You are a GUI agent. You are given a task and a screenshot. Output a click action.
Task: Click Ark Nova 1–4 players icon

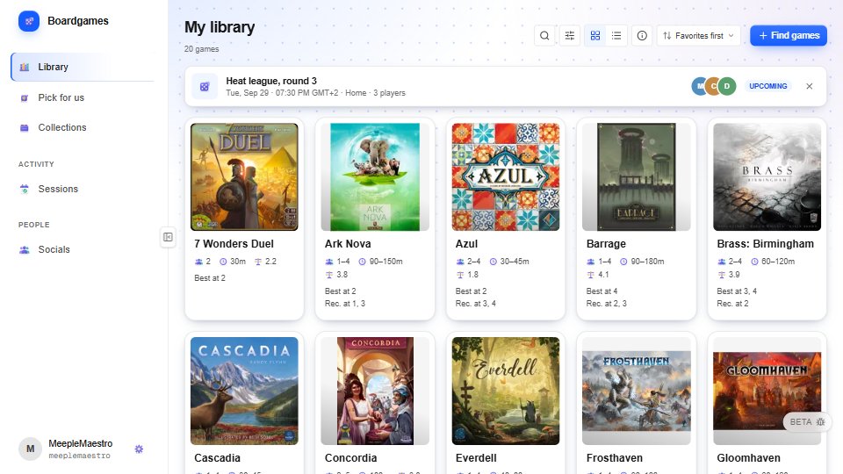[x=329, y=262]
